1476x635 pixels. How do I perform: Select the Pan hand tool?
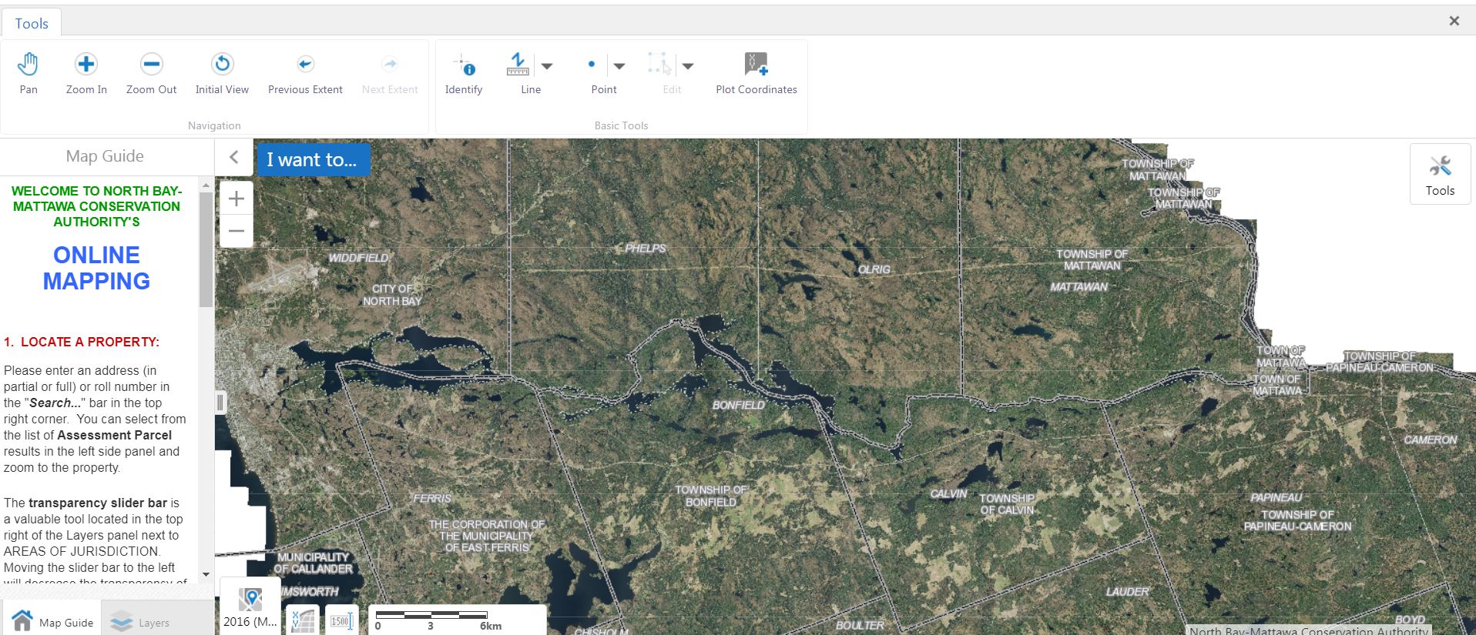29,73
